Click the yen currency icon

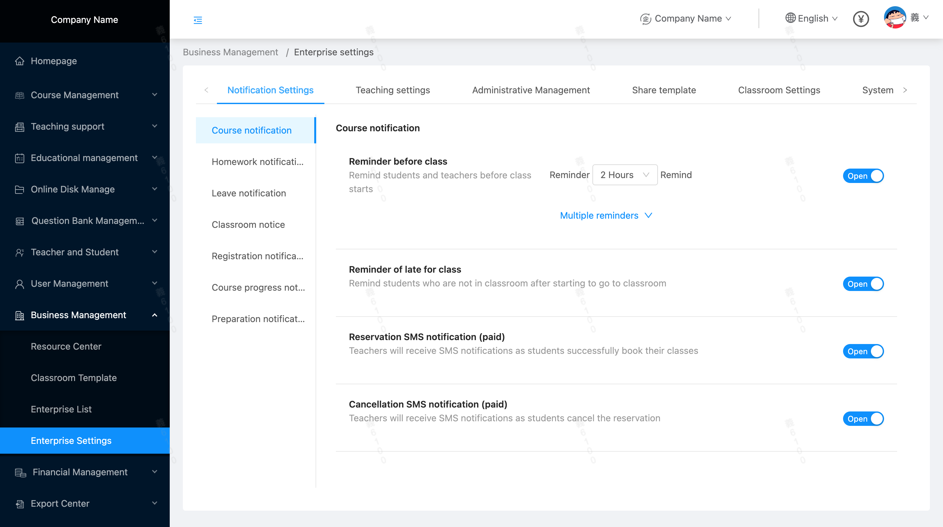(x=861, y=19)
